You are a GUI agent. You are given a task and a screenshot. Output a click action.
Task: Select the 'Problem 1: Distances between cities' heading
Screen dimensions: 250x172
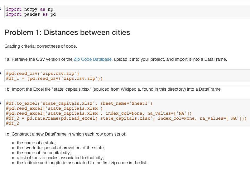click(x=67, y=32)
